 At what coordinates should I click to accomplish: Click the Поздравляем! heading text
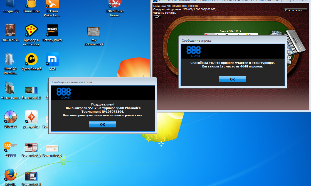pos(103,104)
